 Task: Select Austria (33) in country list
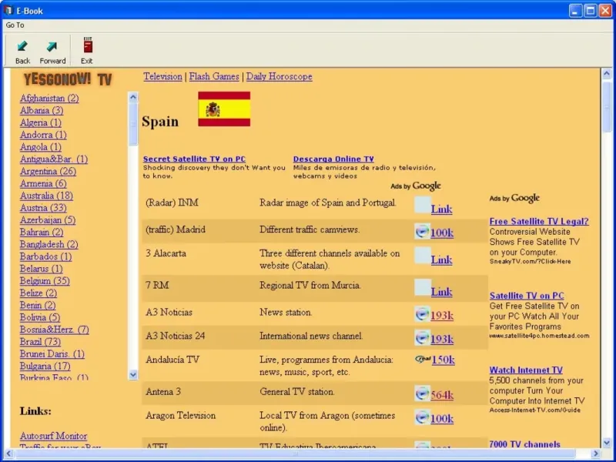[x=43, y=208]
